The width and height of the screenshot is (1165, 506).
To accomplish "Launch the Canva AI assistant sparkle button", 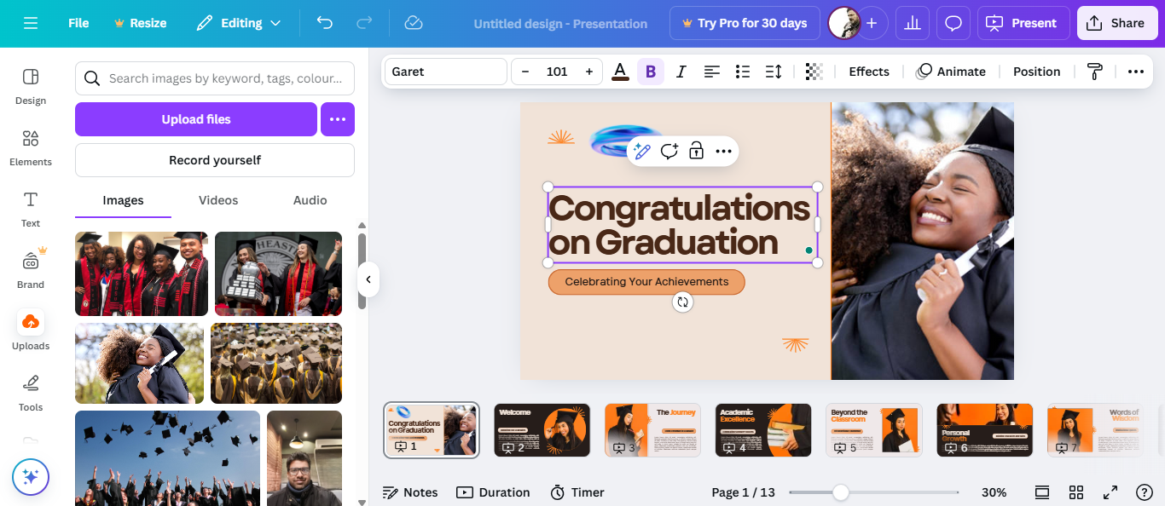I will [x=31, y=477].
